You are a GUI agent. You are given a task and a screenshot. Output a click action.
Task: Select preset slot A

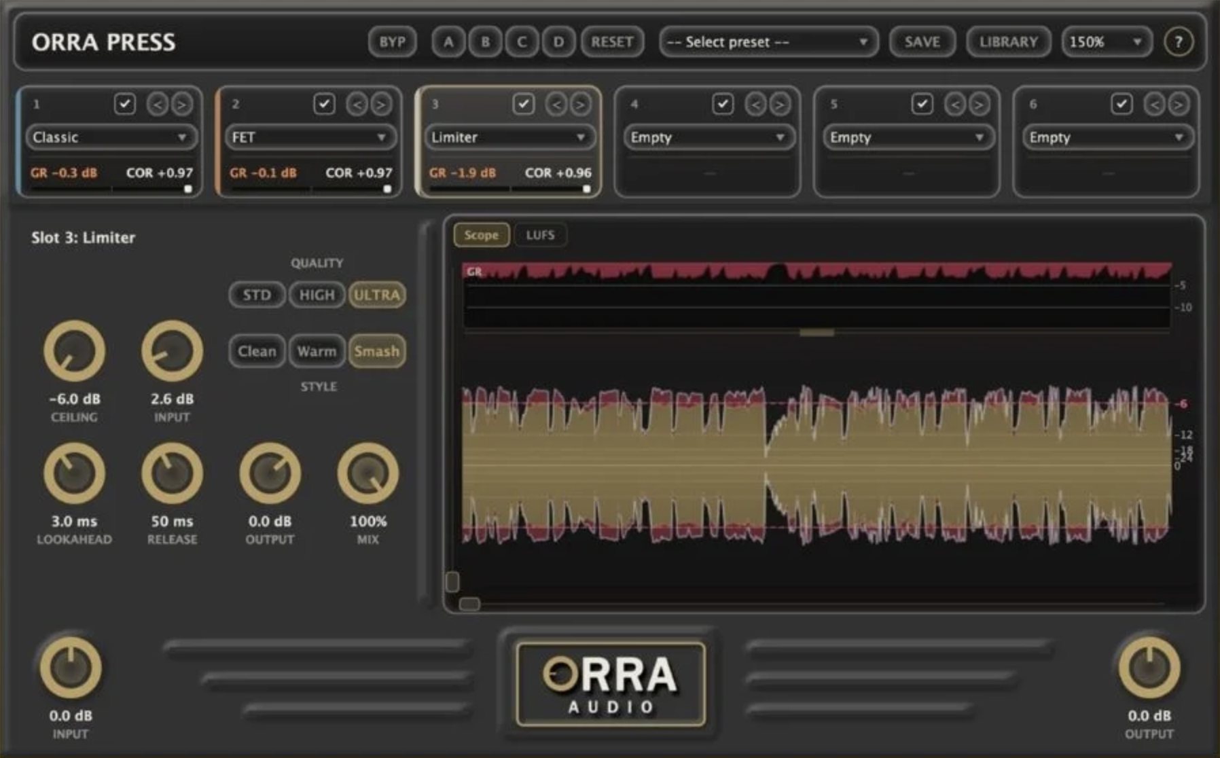click(x=449, y=42)
